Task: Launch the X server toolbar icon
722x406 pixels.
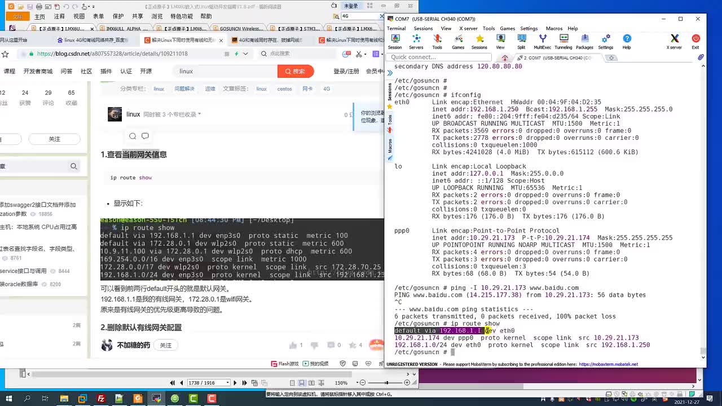Action: 675,41
